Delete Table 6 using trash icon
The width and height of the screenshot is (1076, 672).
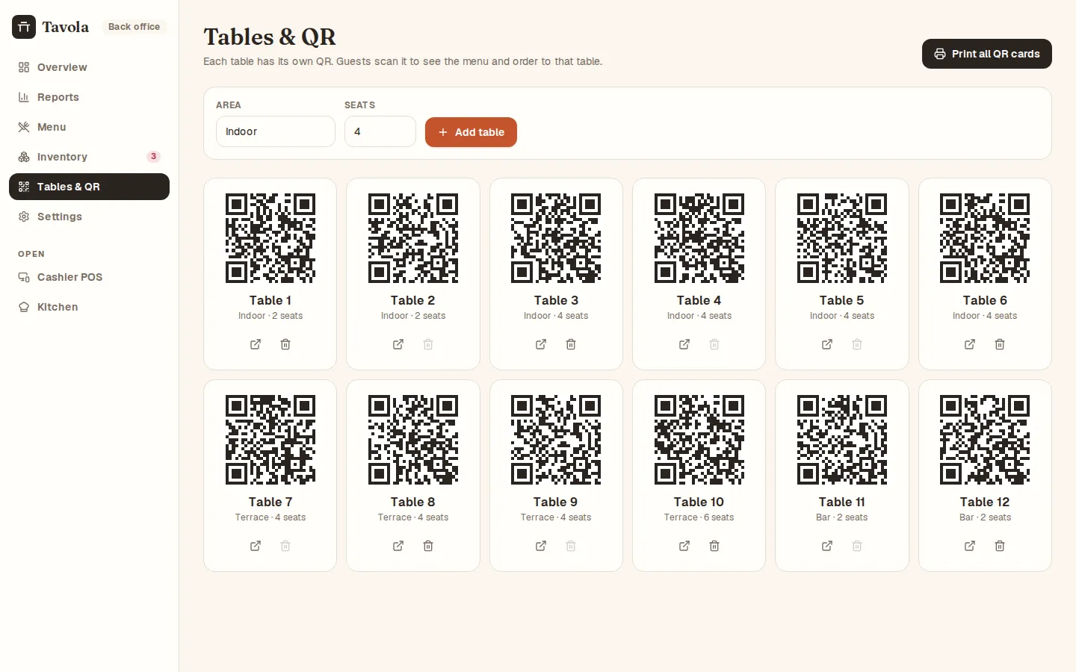click(1000, 344)
